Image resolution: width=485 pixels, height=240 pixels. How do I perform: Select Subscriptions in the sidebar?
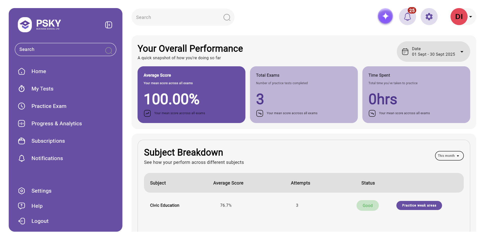click(48, 141)
